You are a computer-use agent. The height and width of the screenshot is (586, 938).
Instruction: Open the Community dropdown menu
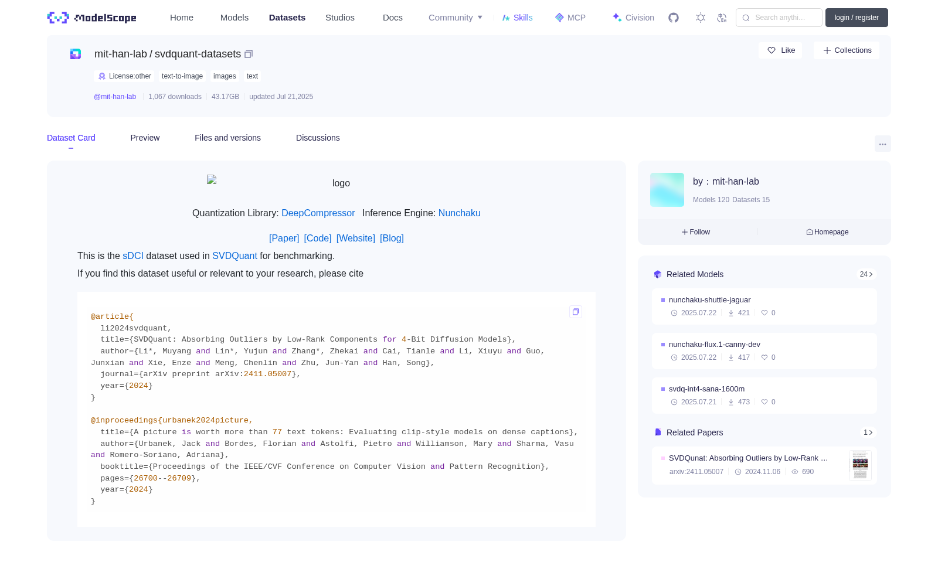coord(456,18)
